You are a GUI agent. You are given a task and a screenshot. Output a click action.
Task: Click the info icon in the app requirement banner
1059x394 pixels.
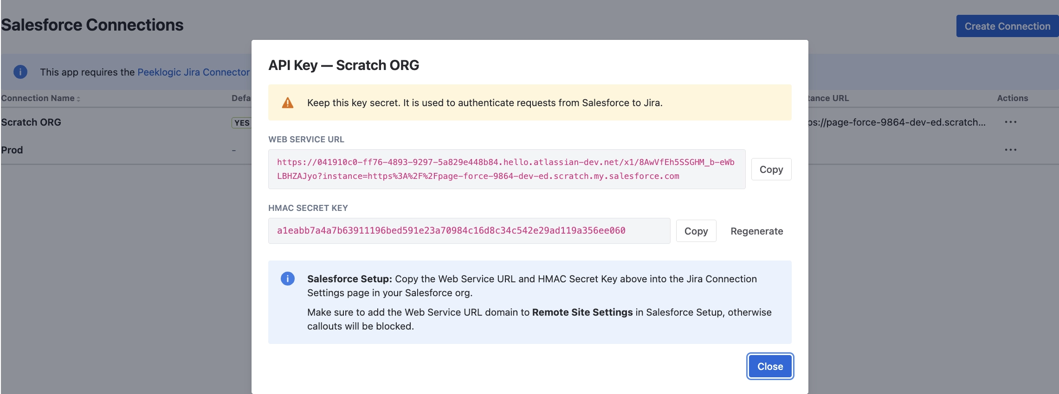pos(20,72)
